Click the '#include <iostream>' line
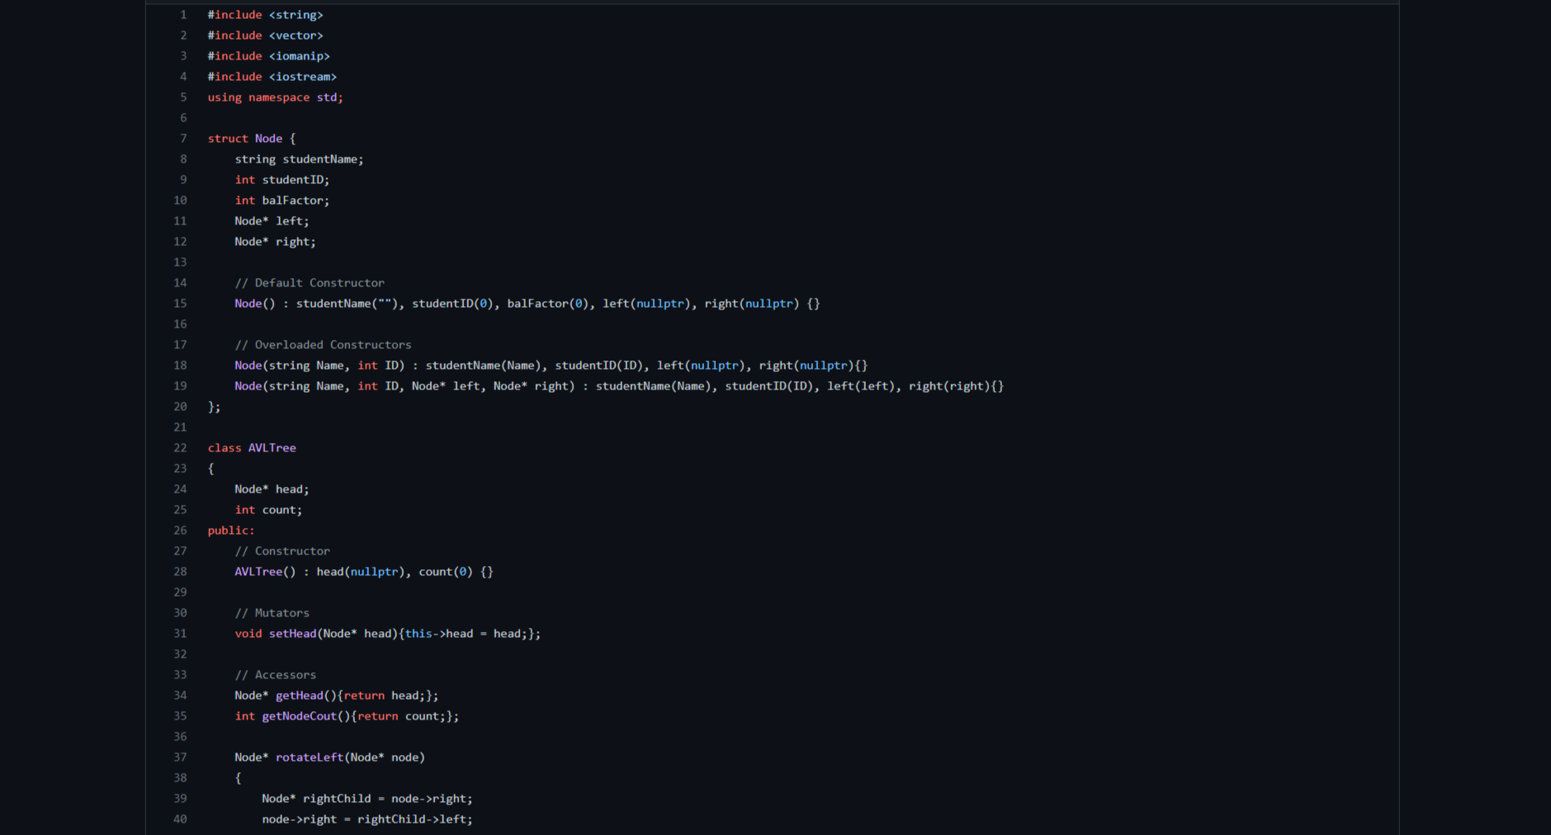 pos(272,77)
